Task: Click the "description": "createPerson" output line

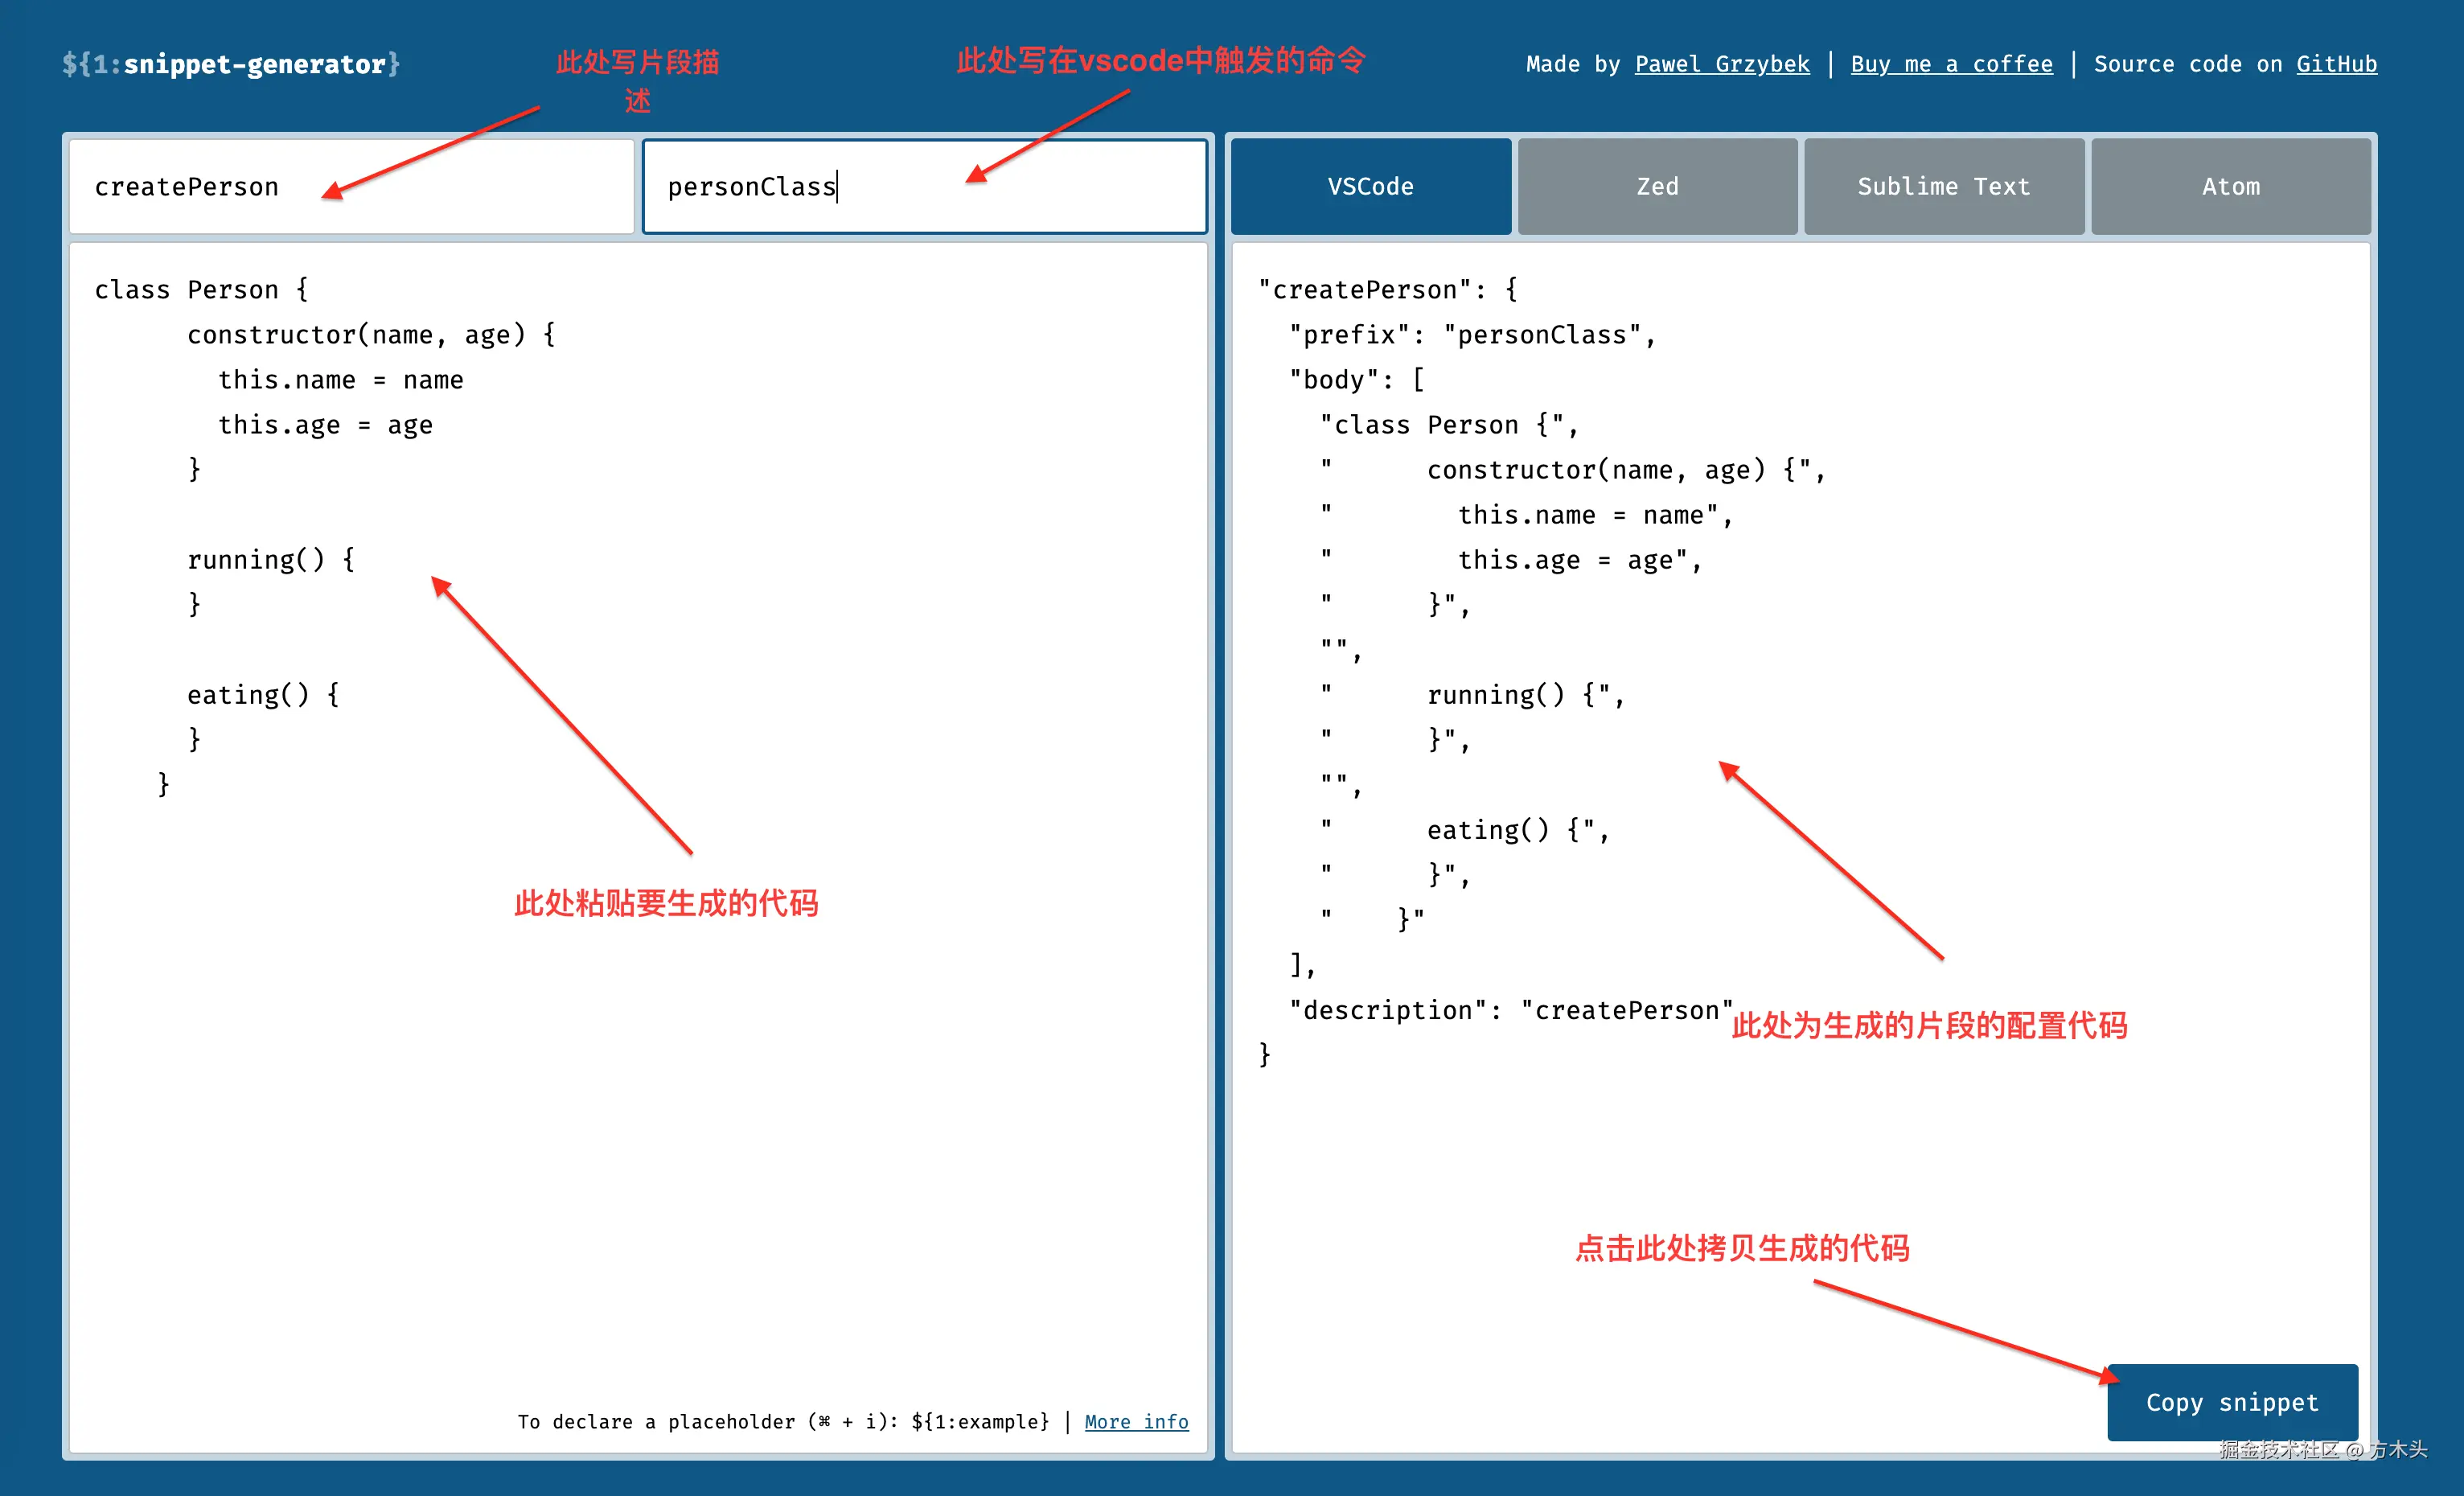Action: point(1510,1010)
